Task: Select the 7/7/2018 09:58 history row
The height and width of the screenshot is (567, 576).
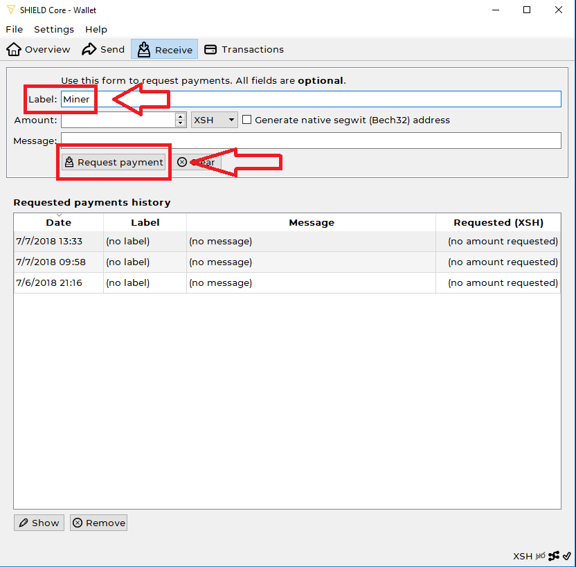Action: tap(287, 262)
